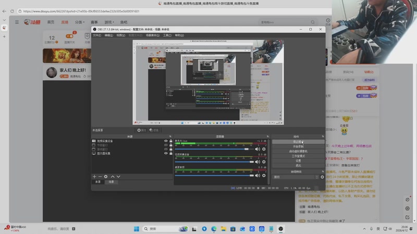The width and height of the screenshot is (417, 234).
Task: Open transition properties gear in 转场特效
Action: click(322, 177)
